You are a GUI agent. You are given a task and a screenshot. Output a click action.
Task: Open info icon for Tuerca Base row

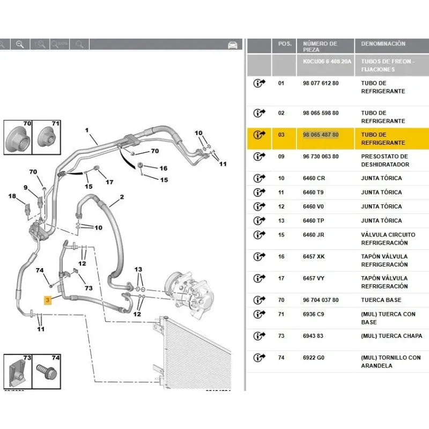[259, 300]
